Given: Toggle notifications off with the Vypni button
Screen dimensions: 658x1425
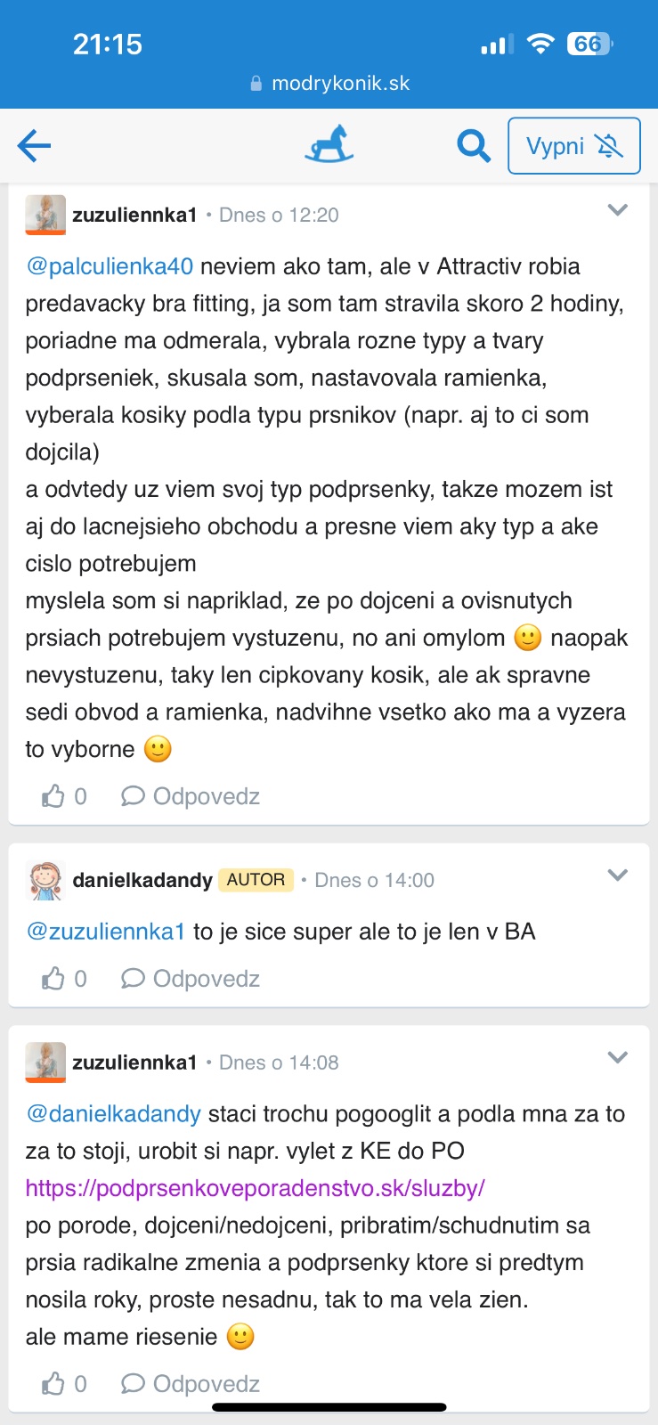Looking at the screenshot, I should point(573,145).
